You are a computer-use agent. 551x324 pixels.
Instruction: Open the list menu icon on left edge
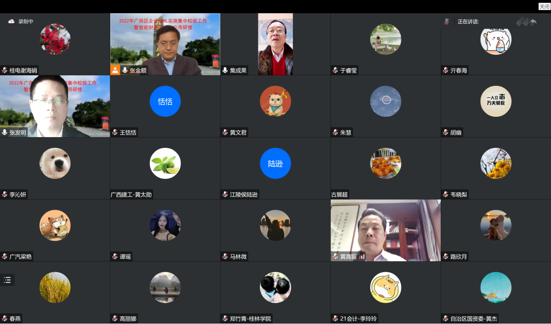click(8, 280)
